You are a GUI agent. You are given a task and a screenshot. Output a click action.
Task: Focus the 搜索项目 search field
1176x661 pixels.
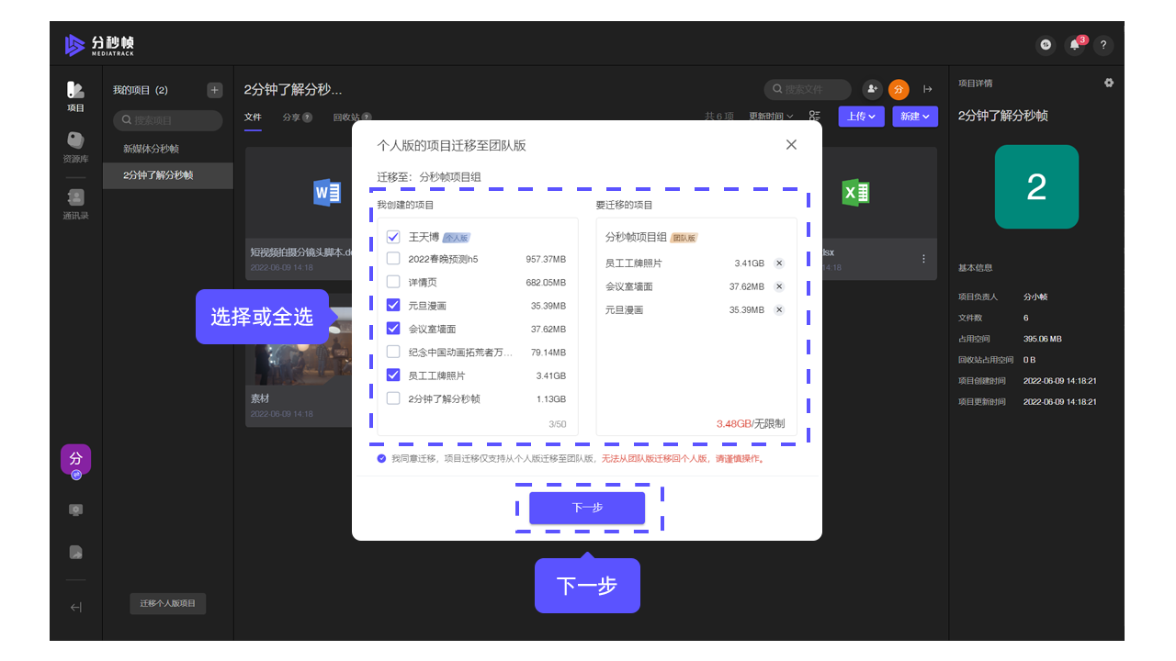pos(168,120)
